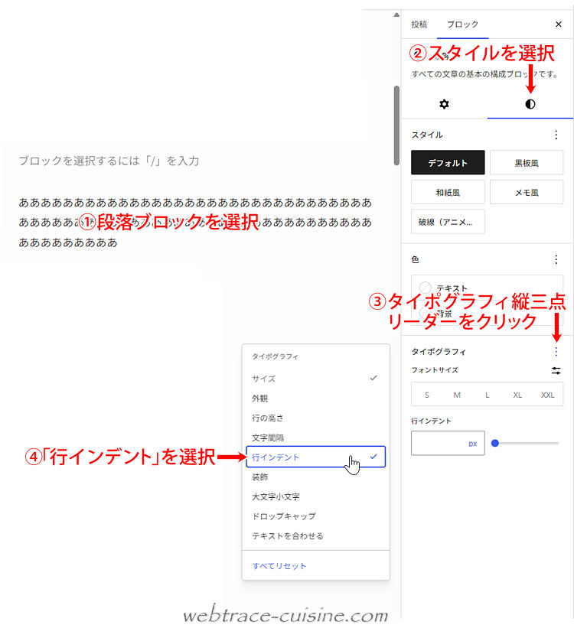This screenshot has width=574, height=628.
Task: Click the scrollbar up arrow
Action: [396, 15]
